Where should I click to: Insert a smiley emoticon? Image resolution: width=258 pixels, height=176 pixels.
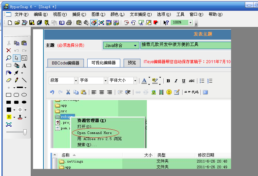click(x=169, y=92)
